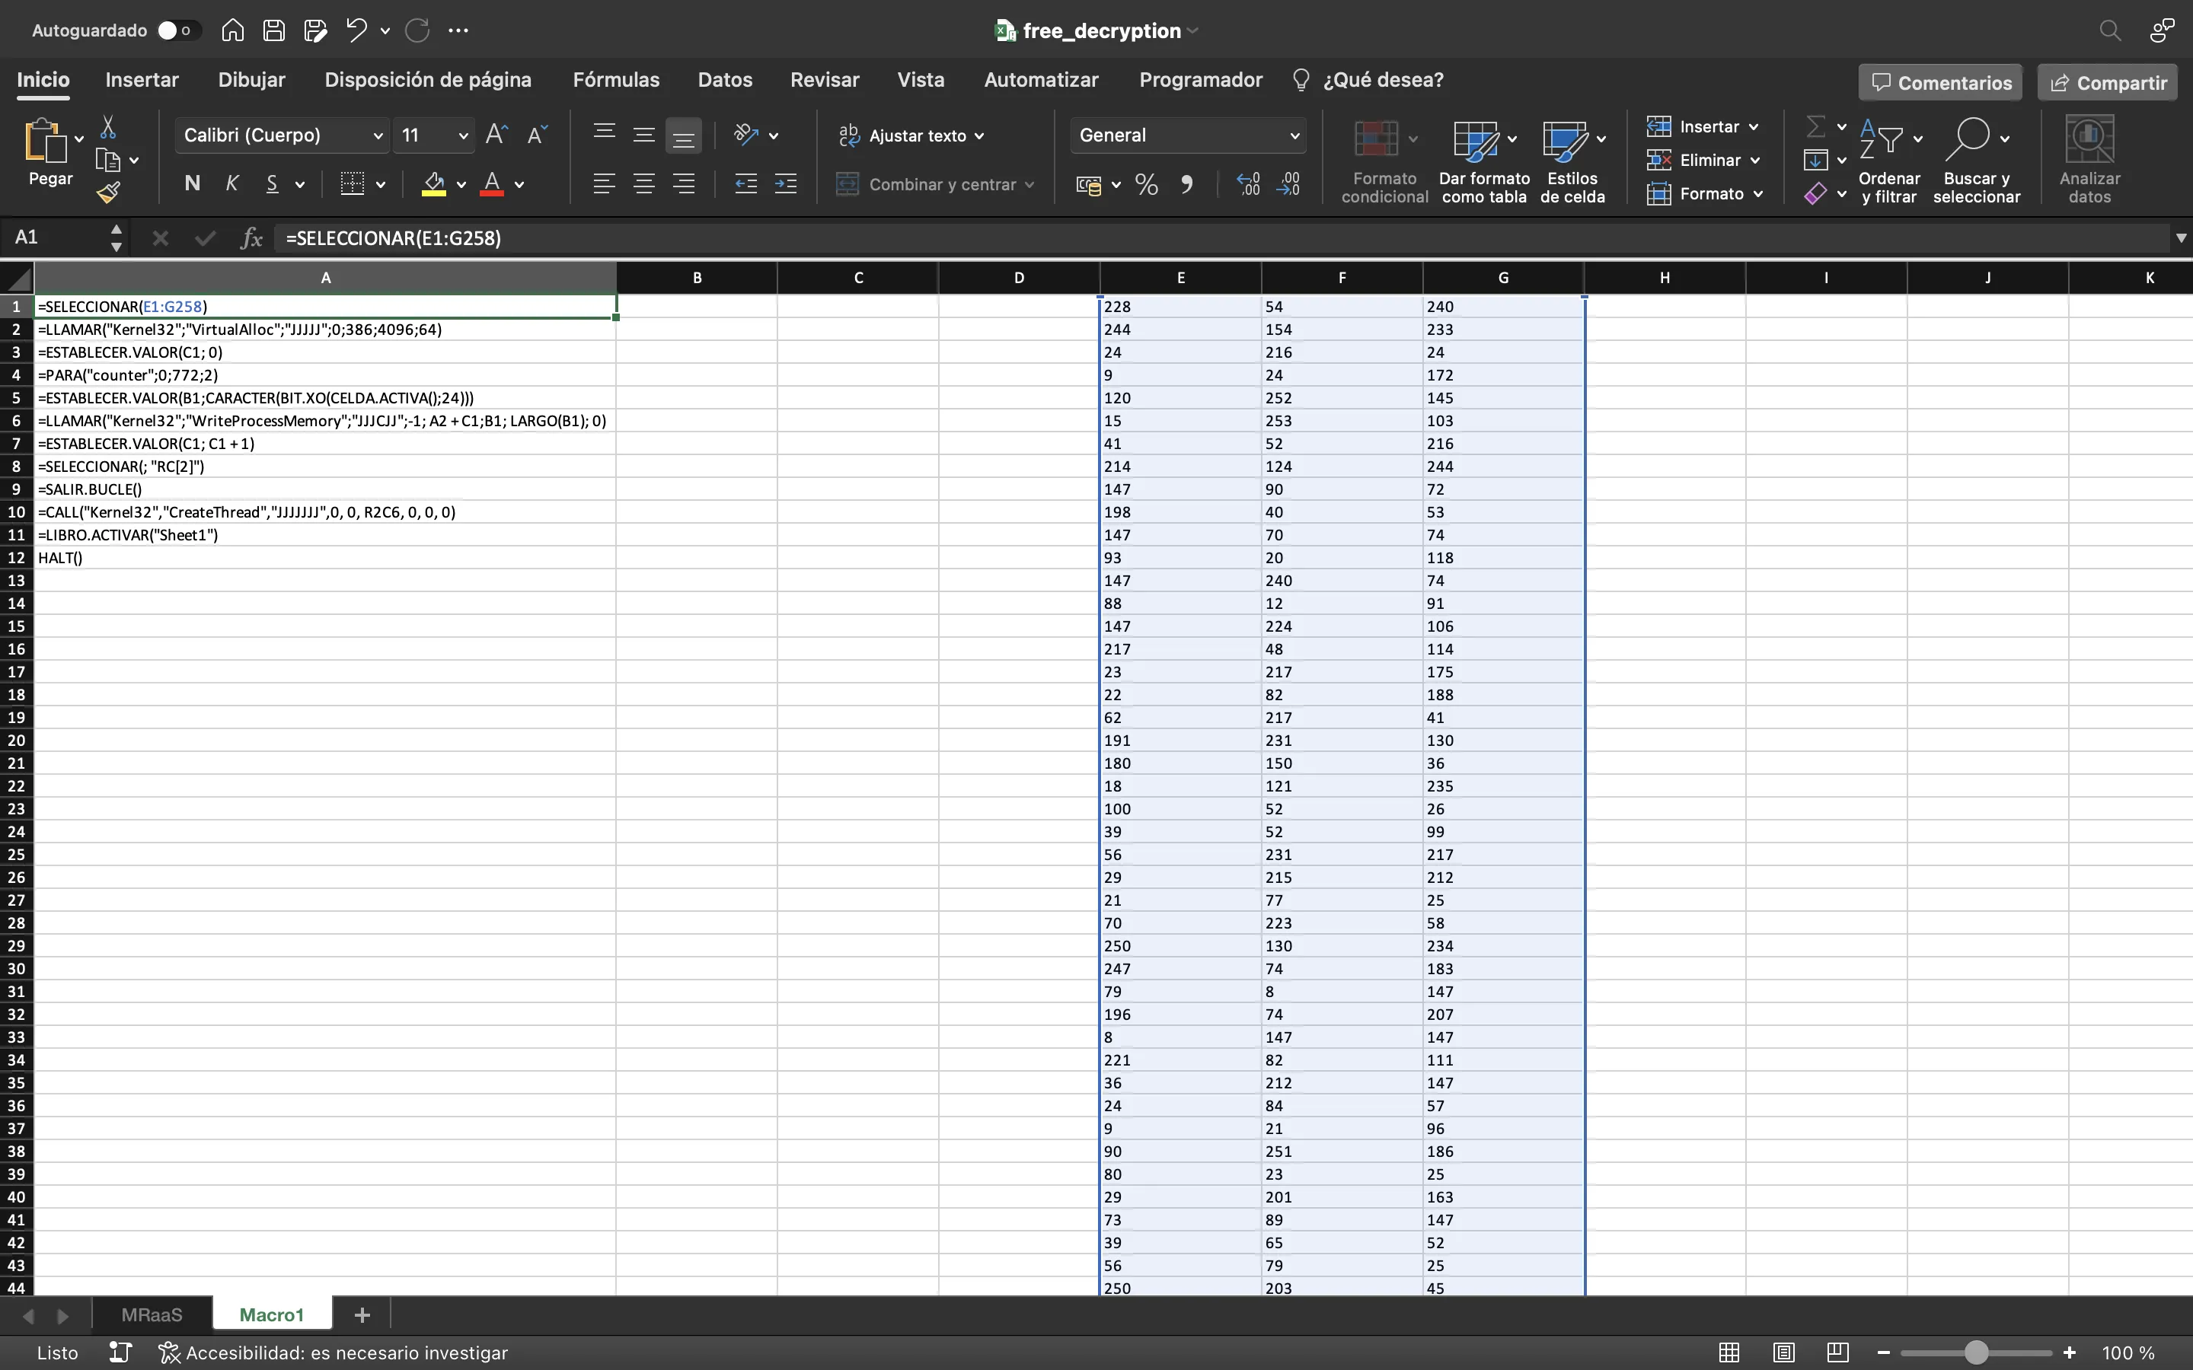Click Buscar y seleccionar button
This screenshot has width=2193, height=1370.
point(1977,161)
